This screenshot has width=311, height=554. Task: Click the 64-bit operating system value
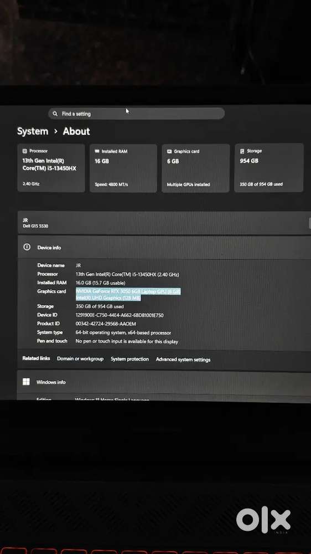pos(123,332)
